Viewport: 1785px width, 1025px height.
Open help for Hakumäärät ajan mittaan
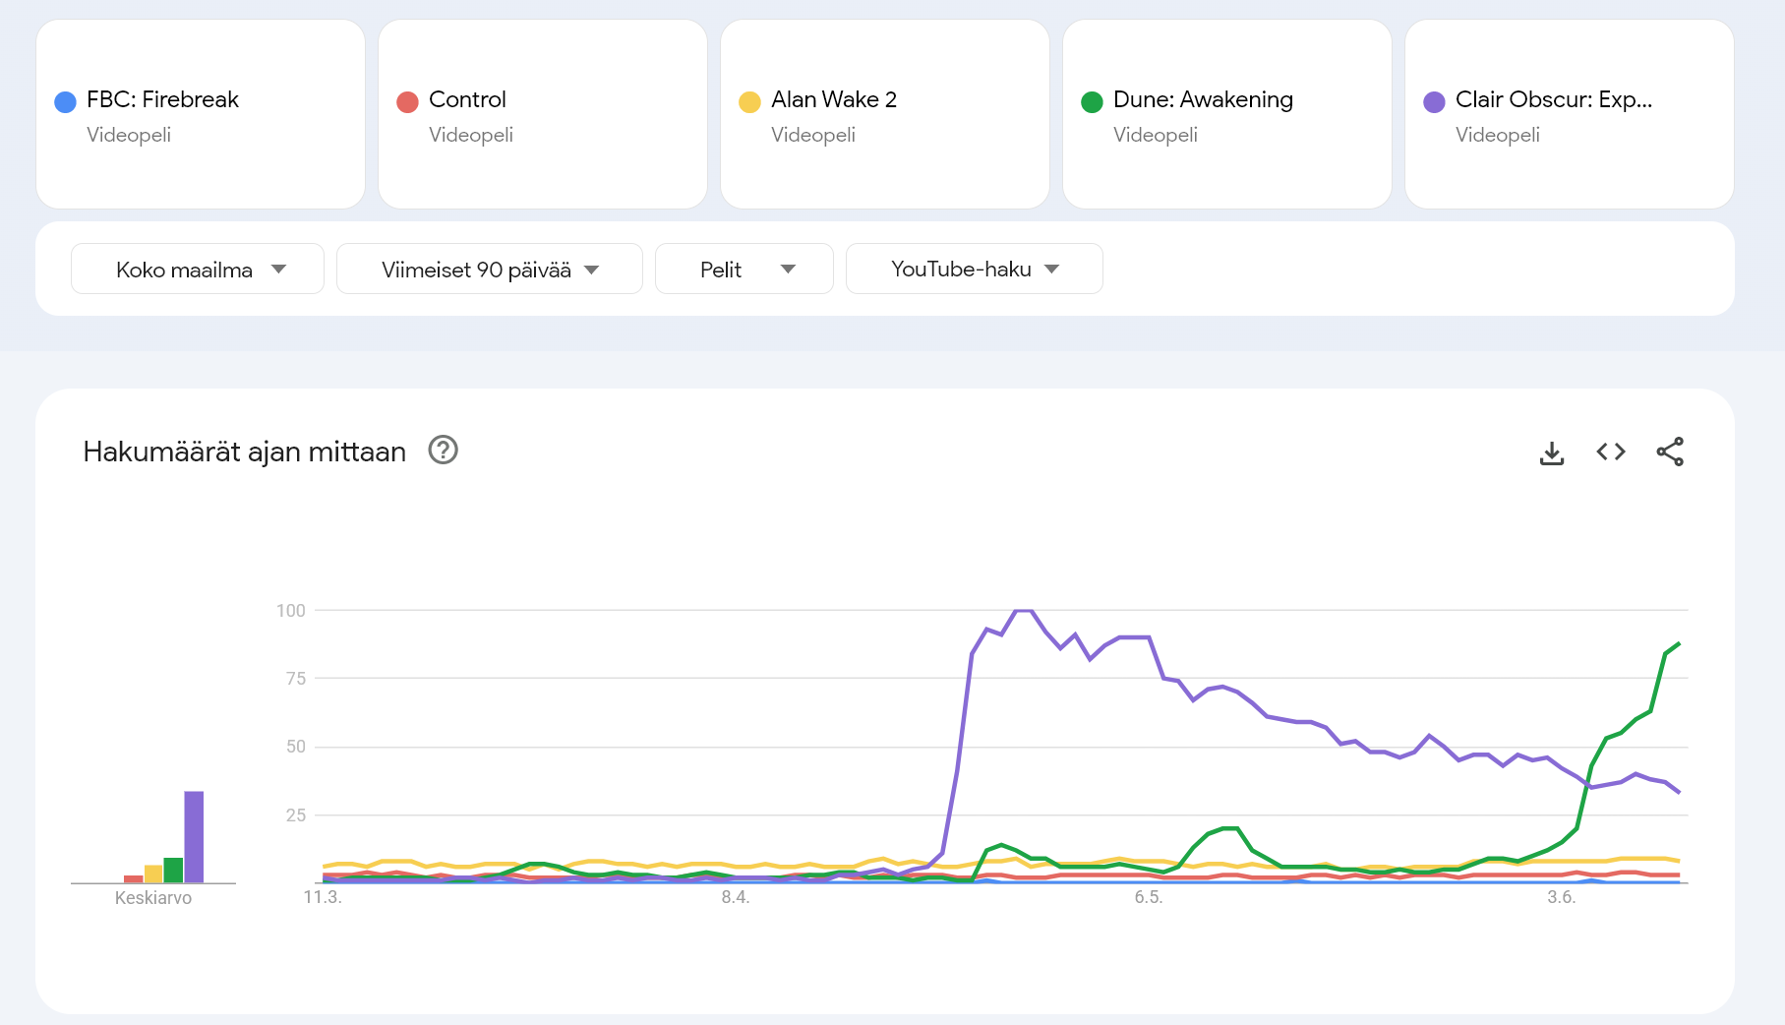(x=444, y=450)
